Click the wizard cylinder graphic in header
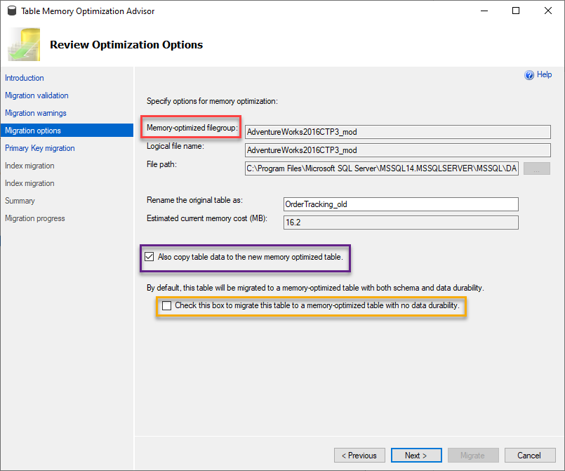This screenshot has height=471, width=565. [24, 44]
